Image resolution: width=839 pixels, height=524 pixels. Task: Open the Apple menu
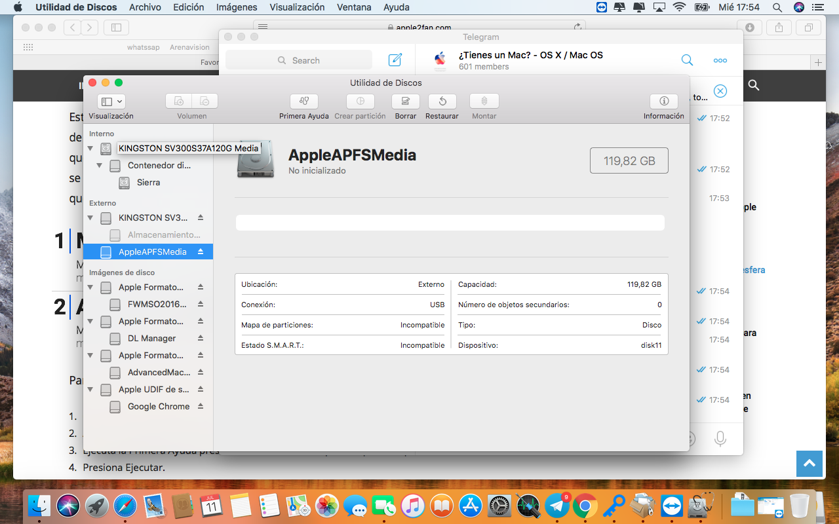pos(18,7)
